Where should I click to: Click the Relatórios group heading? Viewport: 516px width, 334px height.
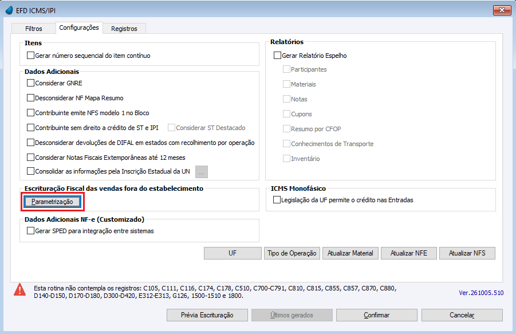287,42
